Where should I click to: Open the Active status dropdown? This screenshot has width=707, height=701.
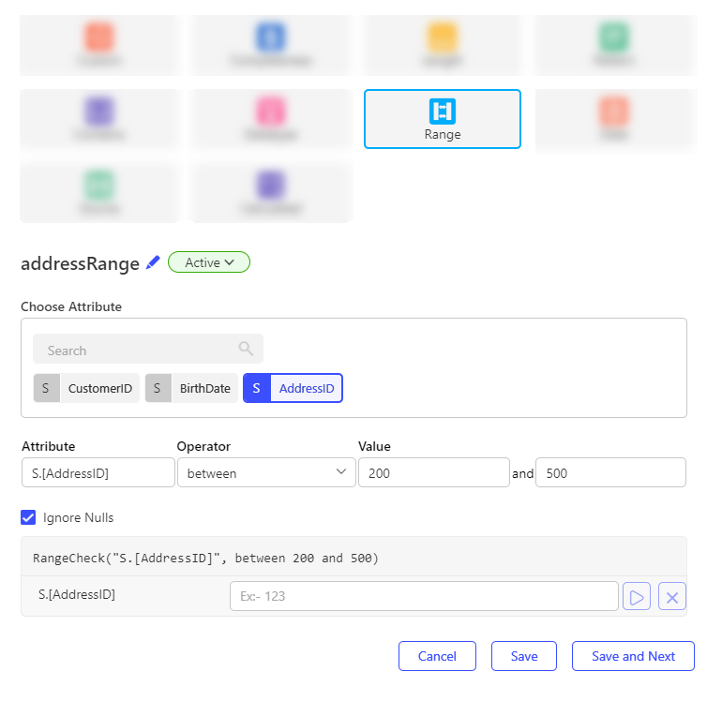(209, 263)
